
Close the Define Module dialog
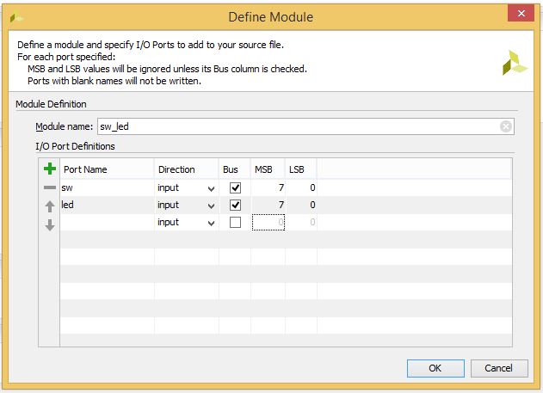pyautogui.click(x=521, y=13)
